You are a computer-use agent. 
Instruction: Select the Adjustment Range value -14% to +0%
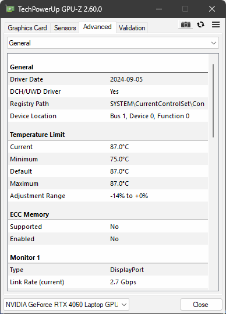coord(129,196)
